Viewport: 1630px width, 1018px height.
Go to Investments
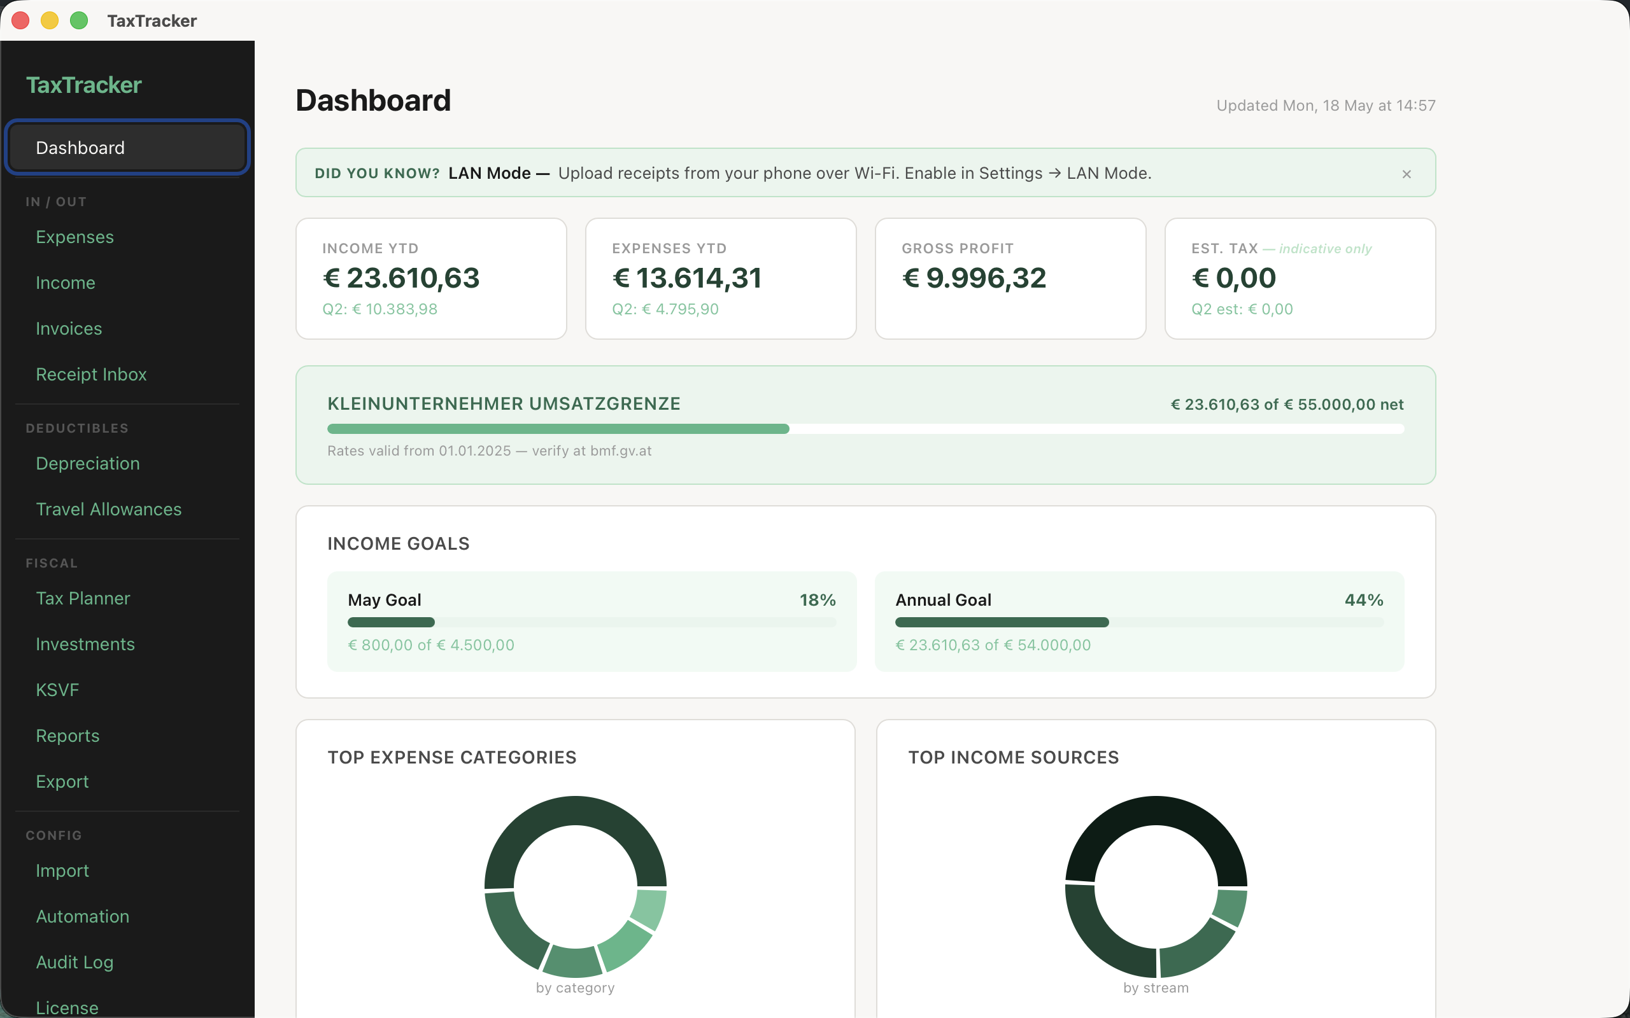click(x=85, y=645)
